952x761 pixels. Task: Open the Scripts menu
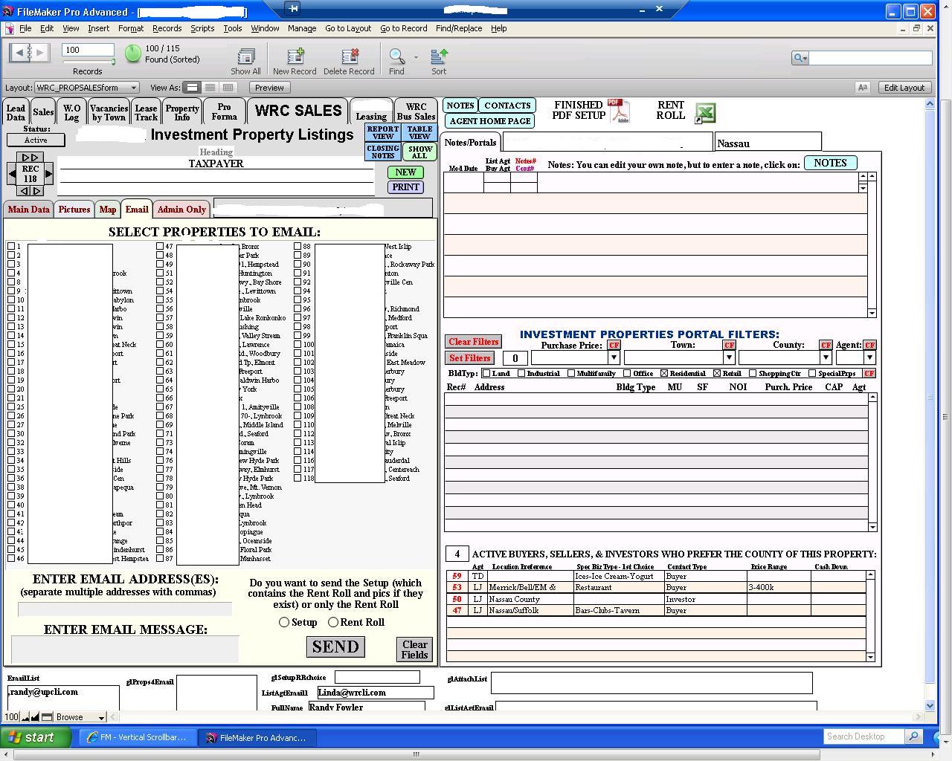[x=202, y=28]
